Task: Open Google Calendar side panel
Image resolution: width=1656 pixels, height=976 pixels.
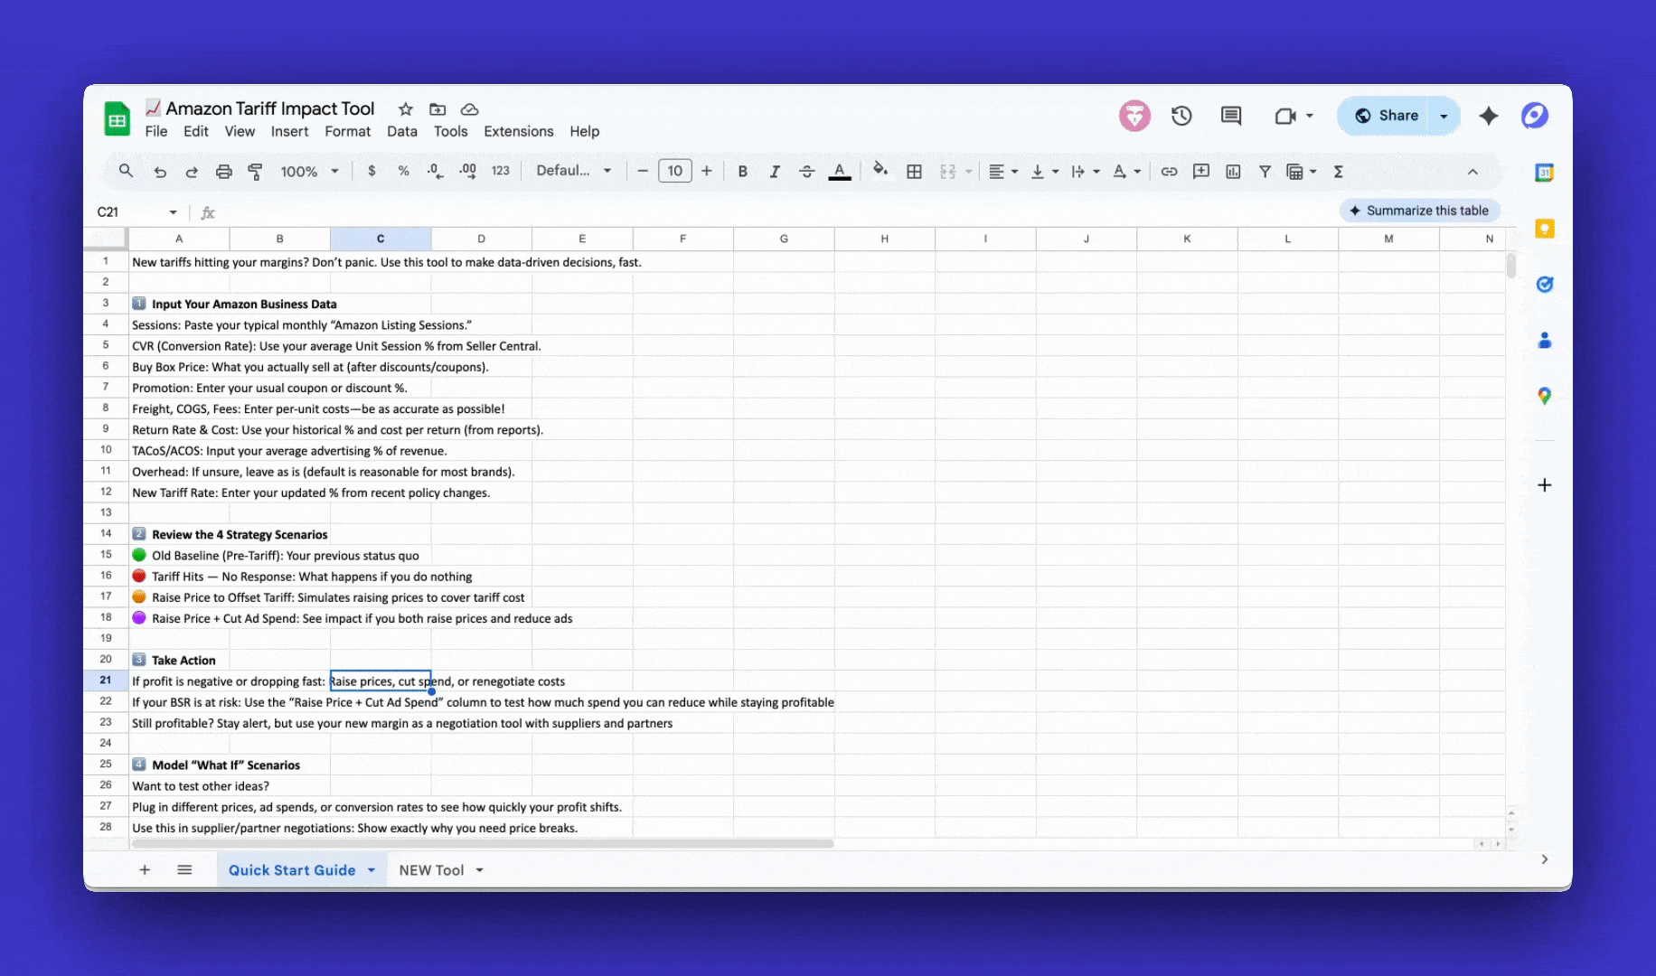Action: (x=1545, y=173)
